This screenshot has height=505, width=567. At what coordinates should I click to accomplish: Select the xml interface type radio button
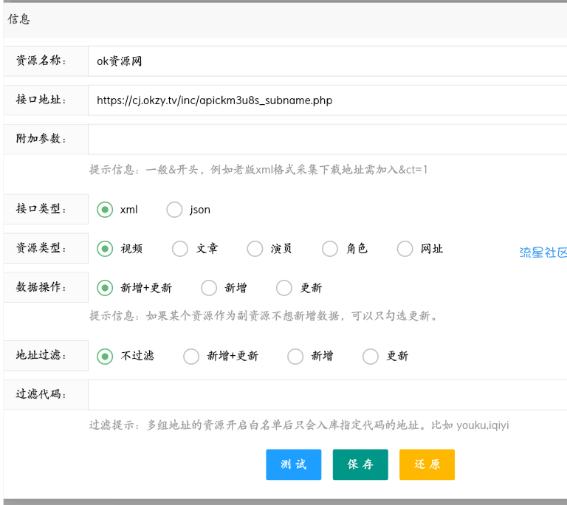coord(105,210)
